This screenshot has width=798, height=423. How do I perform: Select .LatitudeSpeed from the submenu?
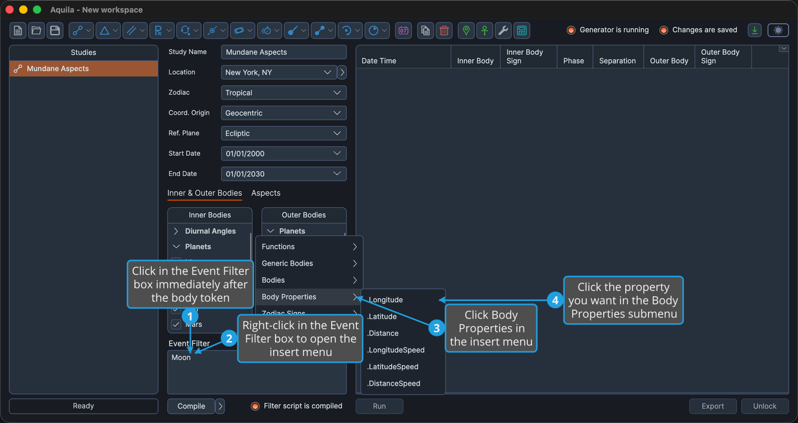pyautogui.click(x=403, y=367)
